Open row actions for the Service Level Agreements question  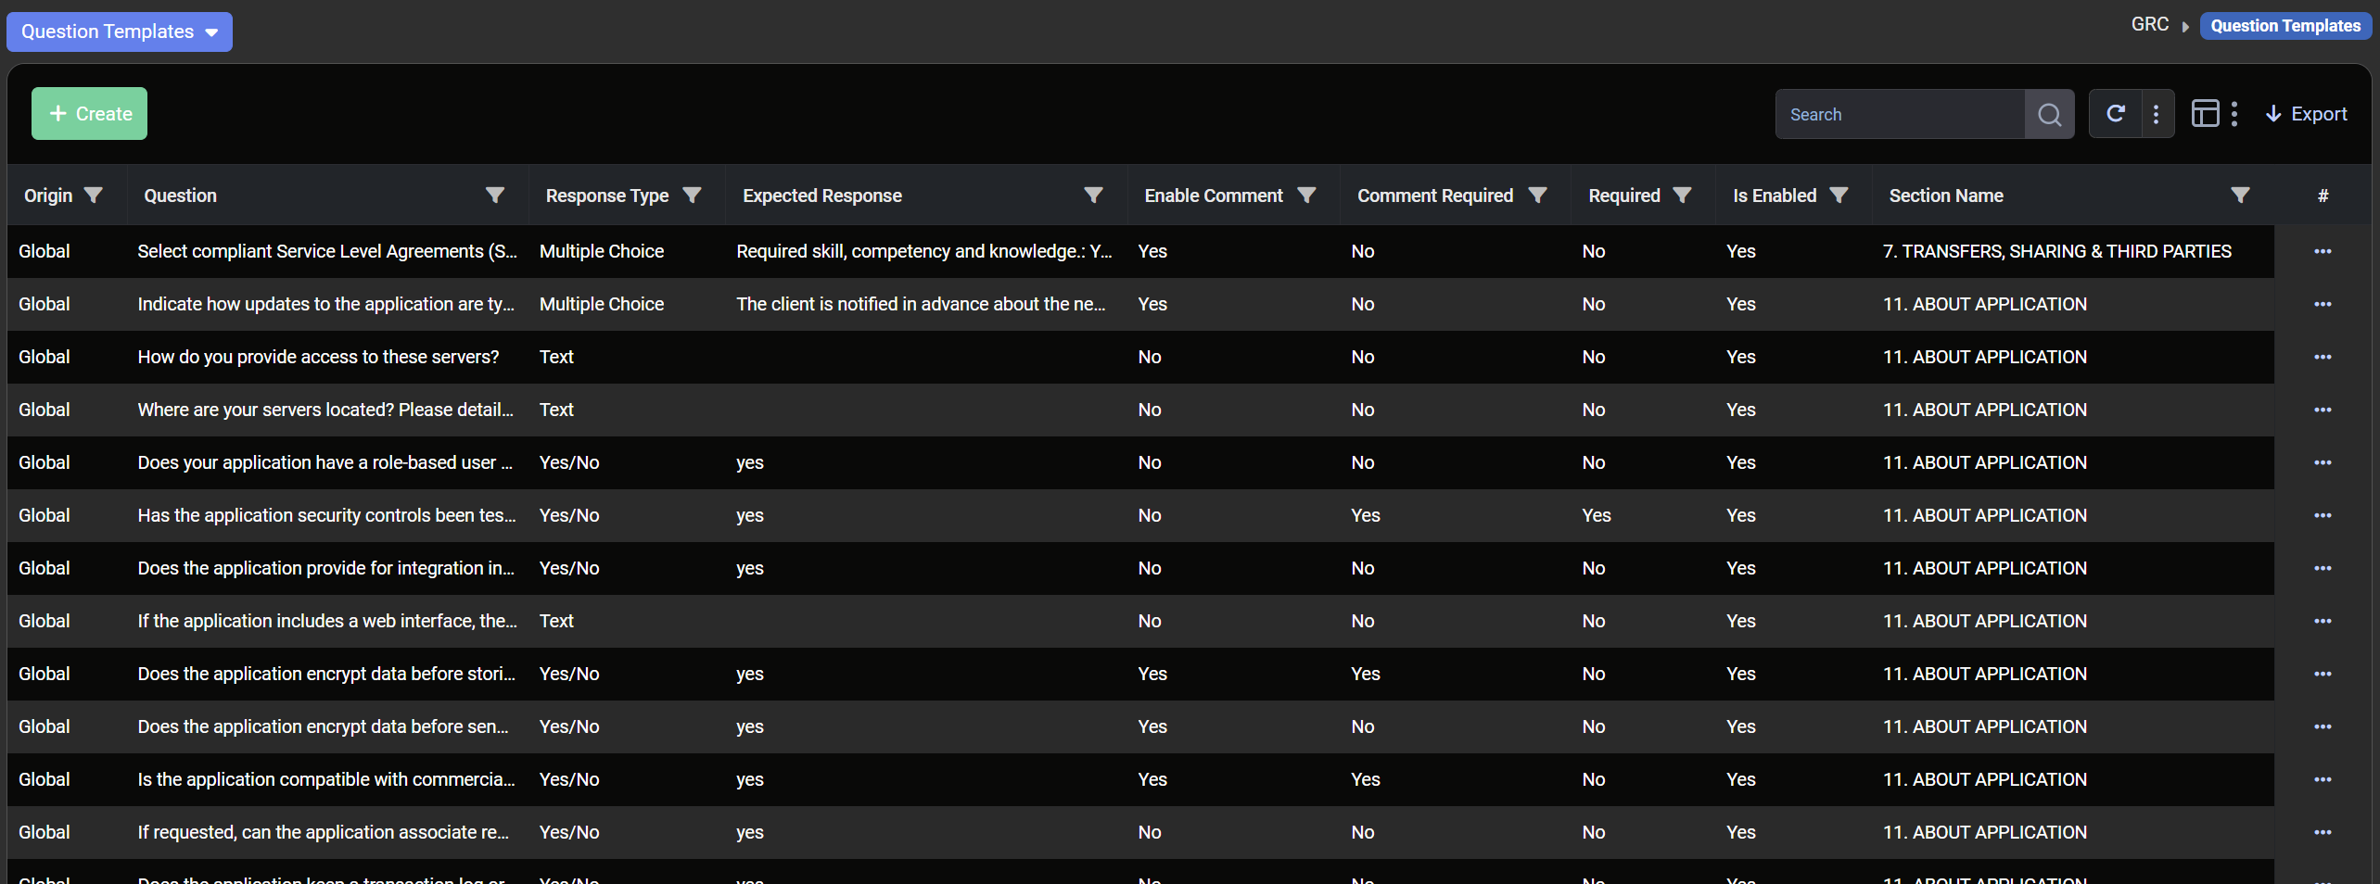[x=2323, y=251]
